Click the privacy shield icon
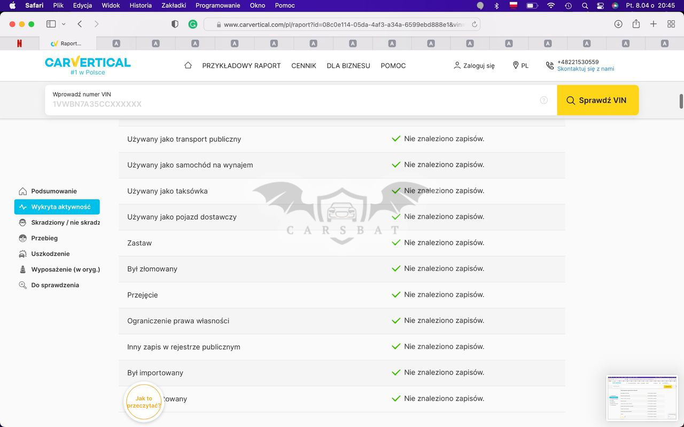684x427 pixels. 175,24
